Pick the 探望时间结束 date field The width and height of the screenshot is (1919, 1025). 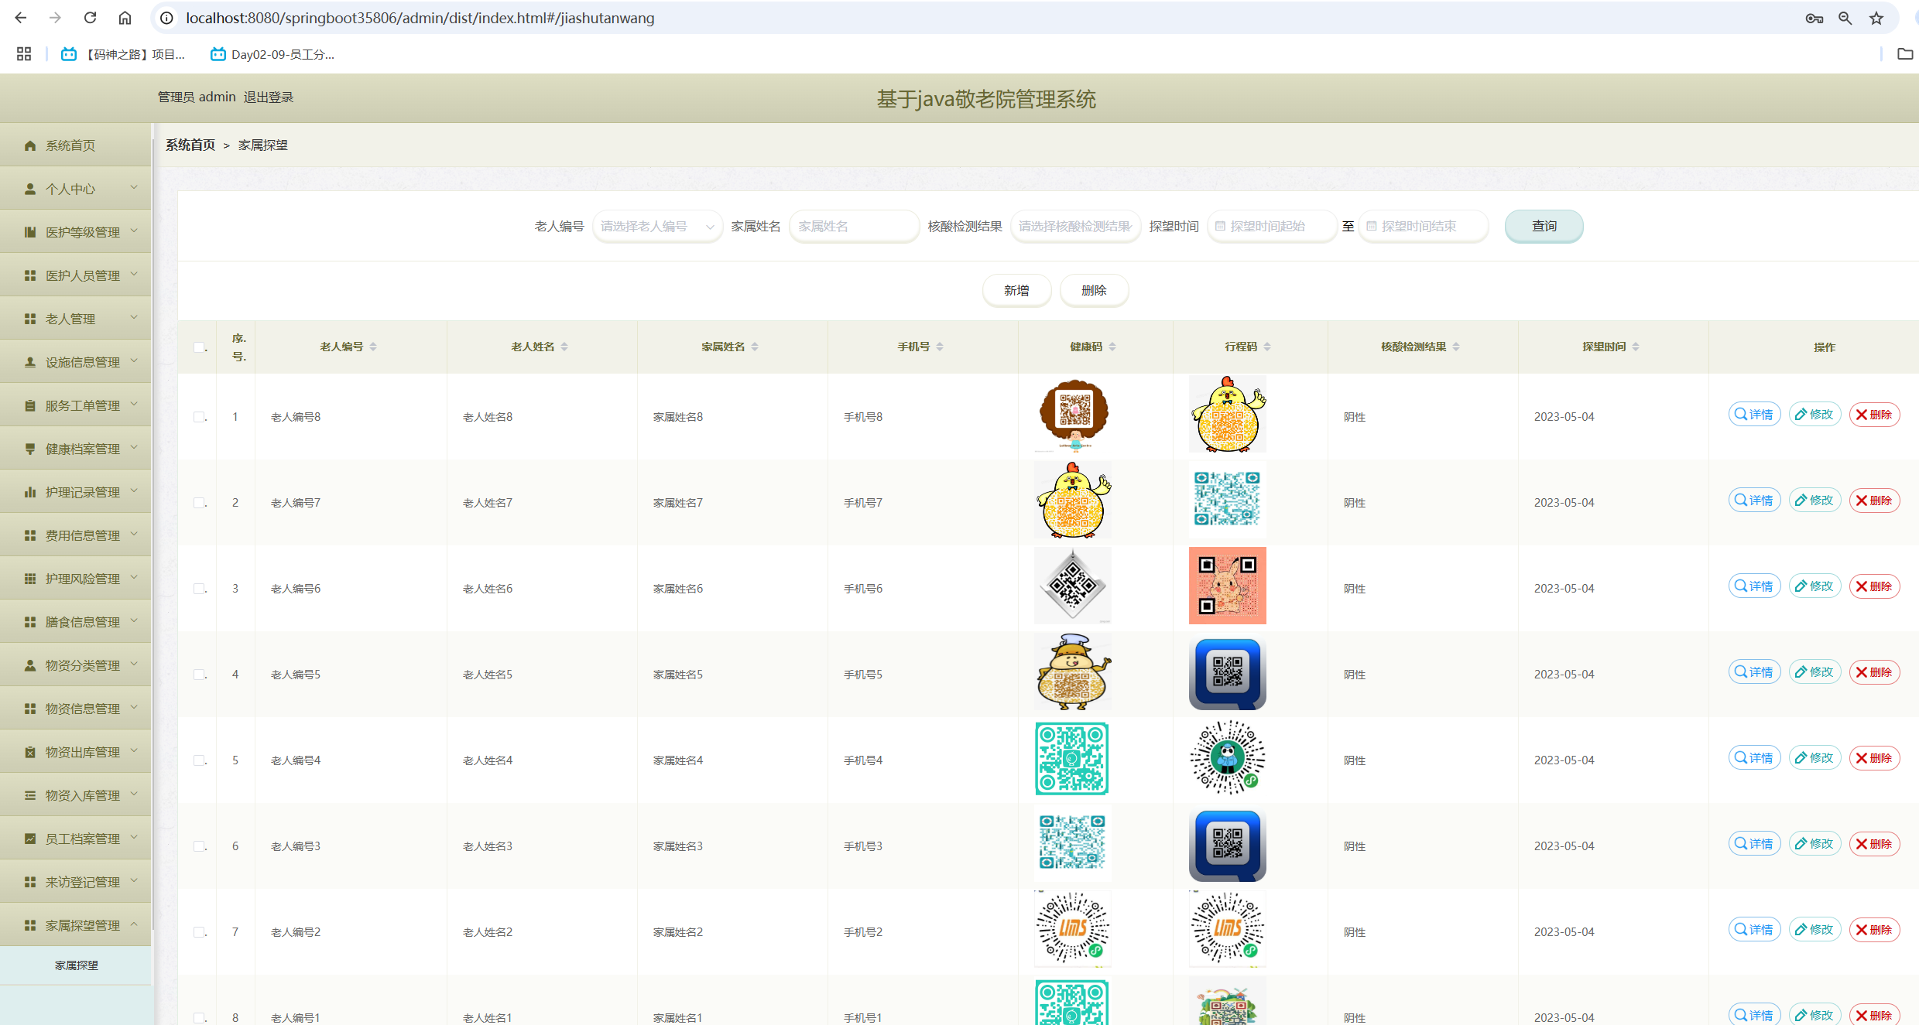(x=1424, y=227)
